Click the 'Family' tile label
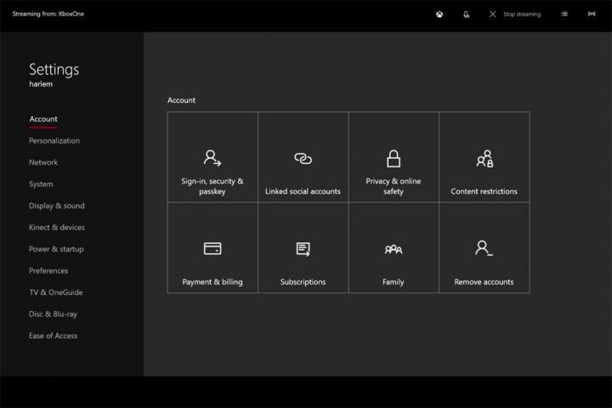Screen dimensions: 612x408 (x=394, y=282)
